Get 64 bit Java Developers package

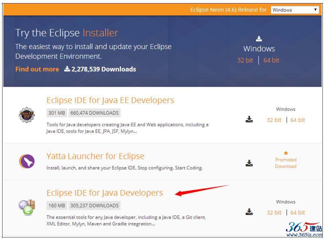pyautogui.click(x=298, y=212)
